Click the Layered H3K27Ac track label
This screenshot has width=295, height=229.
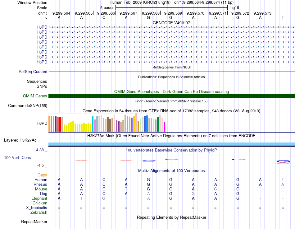point(20,140)
